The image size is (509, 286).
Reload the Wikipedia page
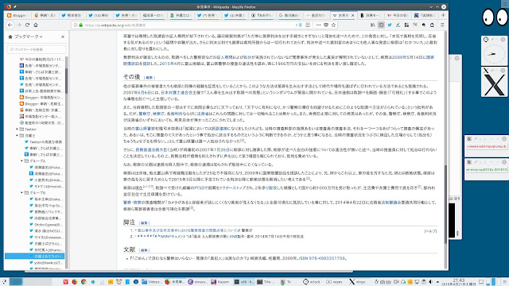(27, 25)
